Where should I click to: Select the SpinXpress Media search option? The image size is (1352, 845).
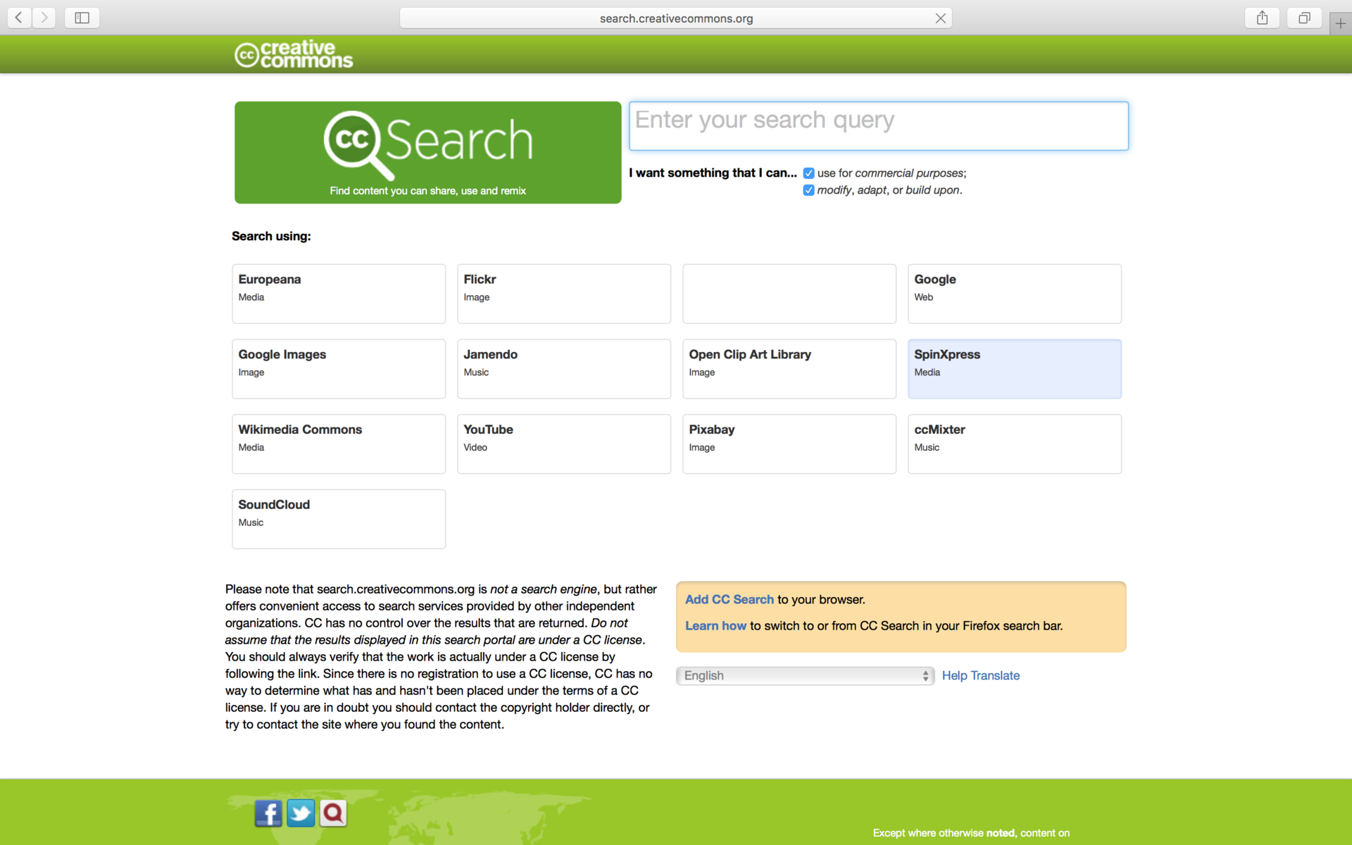click(x=1014, y=369)
